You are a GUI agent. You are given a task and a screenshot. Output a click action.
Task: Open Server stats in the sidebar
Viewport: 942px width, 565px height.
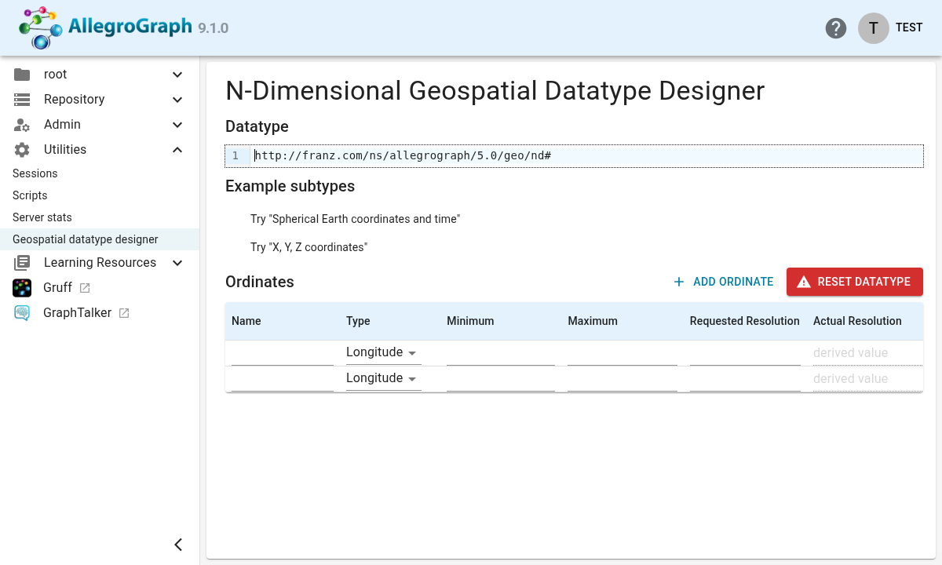click(42, 217)
